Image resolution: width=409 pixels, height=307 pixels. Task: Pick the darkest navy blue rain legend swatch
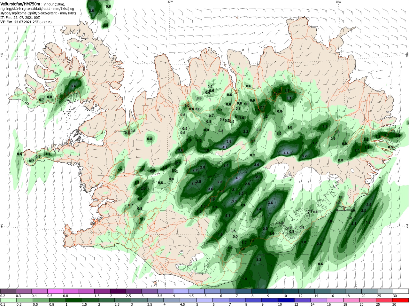pos(285,300)
